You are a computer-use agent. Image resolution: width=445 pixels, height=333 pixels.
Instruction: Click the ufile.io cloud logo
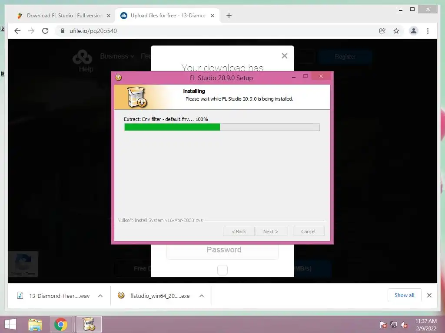pos(82,57)
